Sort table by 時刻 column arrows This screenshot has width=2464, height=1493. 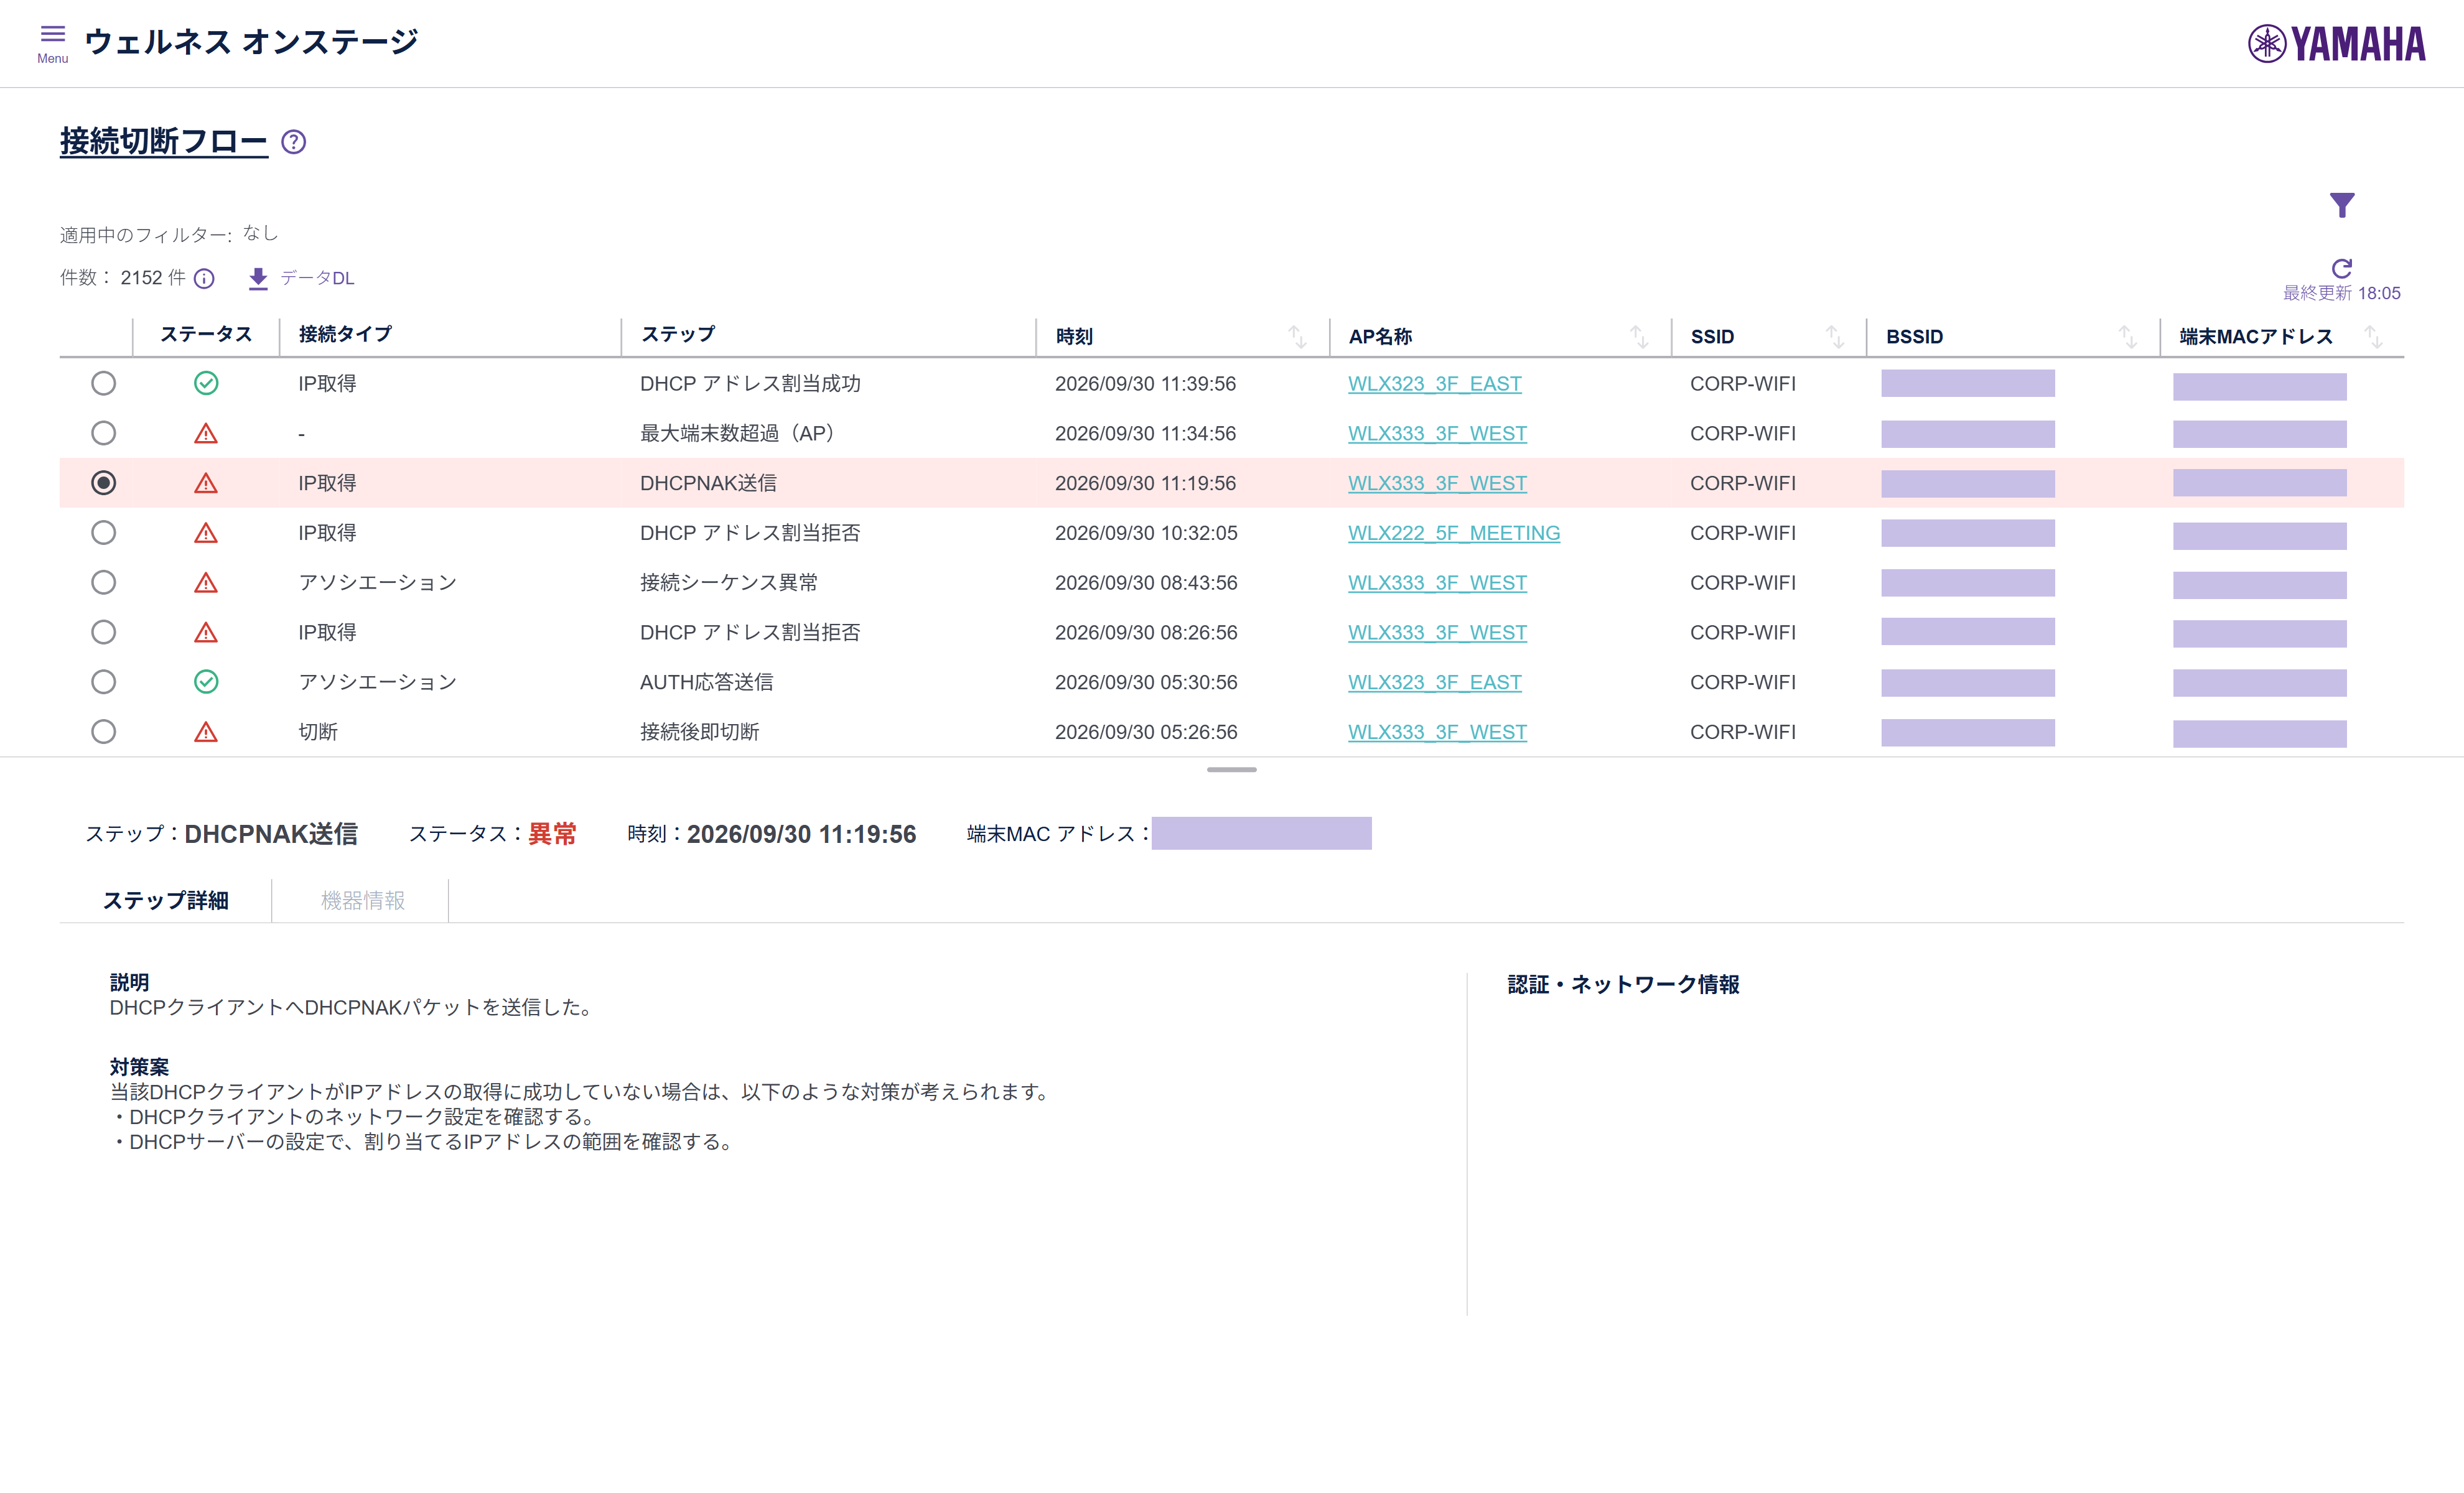click(1297, 337)
